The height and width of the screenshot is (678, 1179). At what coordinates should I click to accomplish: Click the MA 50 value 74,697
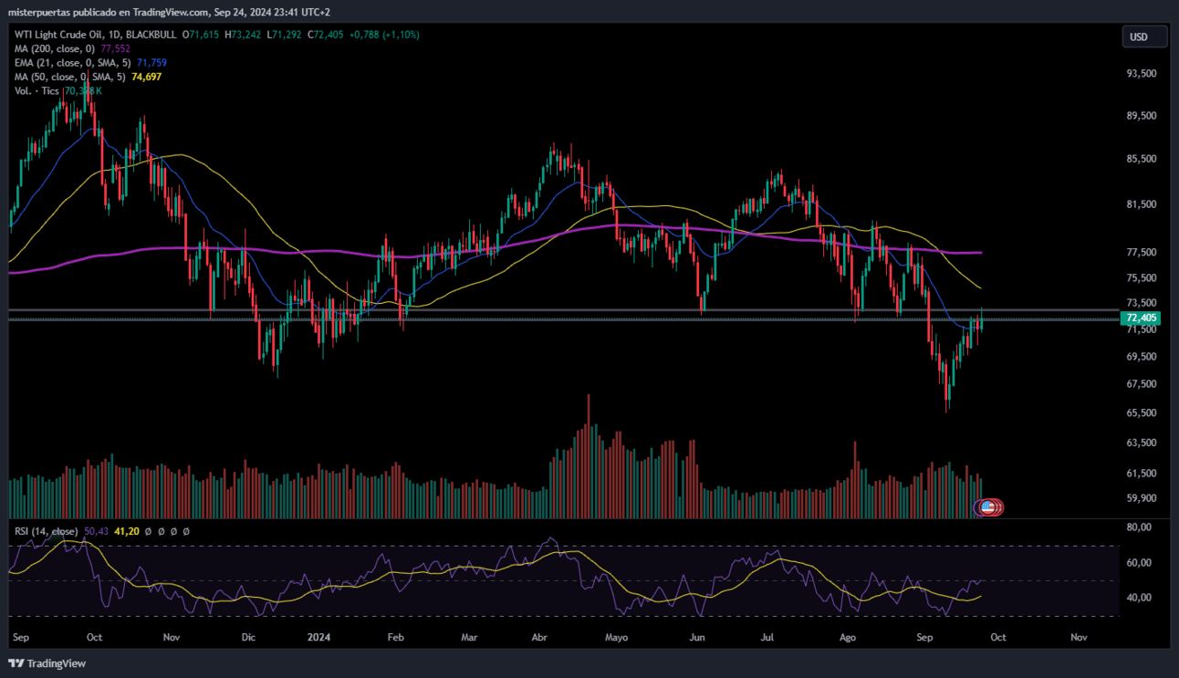tap(147, 78)
